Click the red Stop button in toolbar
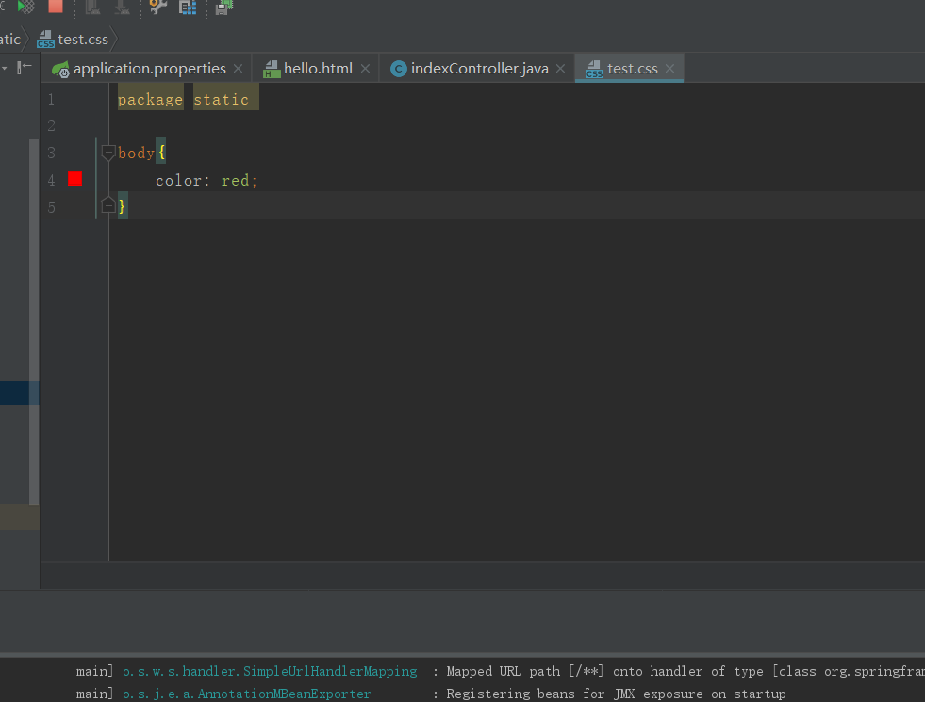Viewport: 925px width, 702px height. click(56, 7)
